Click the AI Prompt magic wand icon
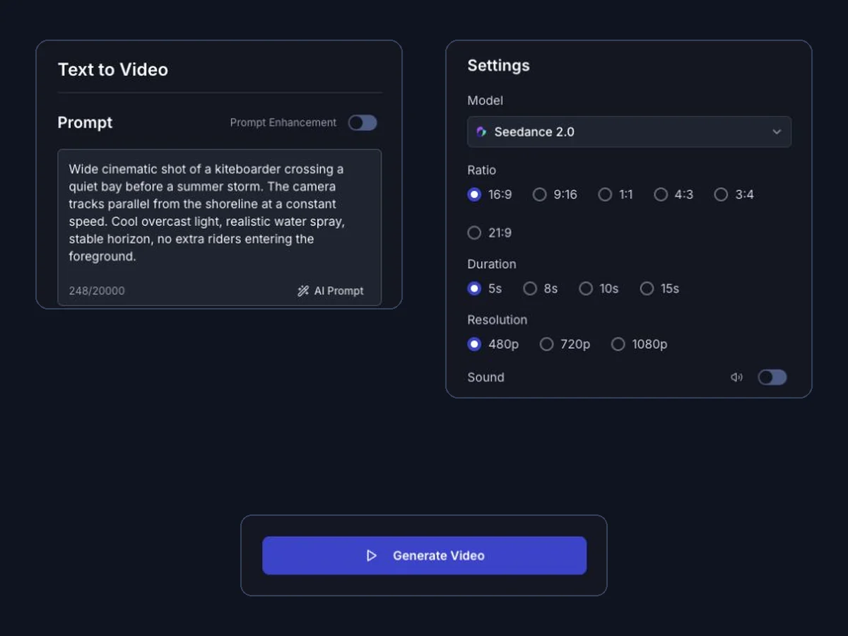 tap(303, 291)
